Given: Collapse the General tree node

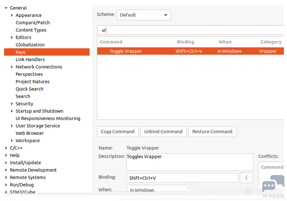Looking at the screenshot, I should pos(6,8).
